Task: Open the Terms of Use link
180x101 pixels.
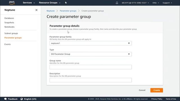Action: 171,99
